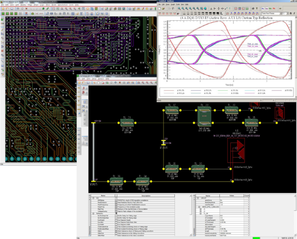The height and width of the screenshot is (239, 297).
Task: Toggle EyeWidth measurement checkbox
Action: (116, 225)
